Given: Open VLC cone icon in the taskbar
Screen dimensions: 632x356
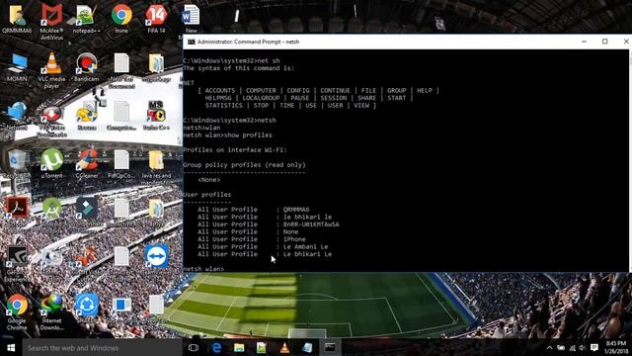Looking at the screenshot, I should 284,347.
